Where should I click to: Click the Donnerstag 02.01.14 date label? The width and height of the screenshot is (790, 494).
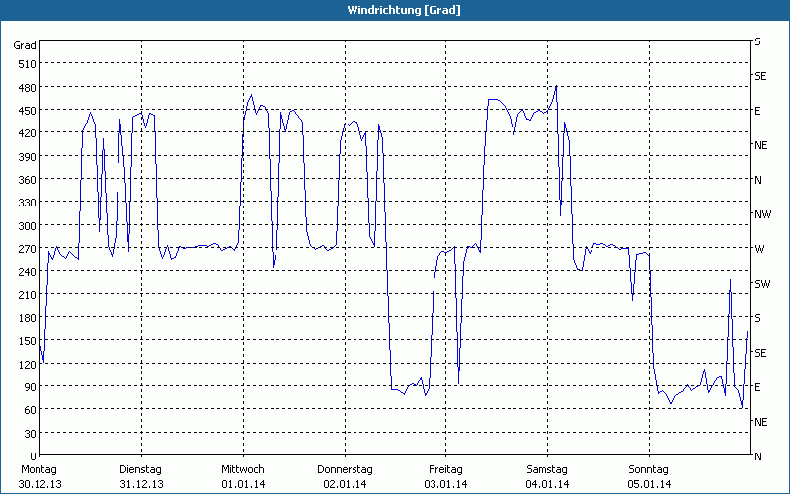coord(344,477)
